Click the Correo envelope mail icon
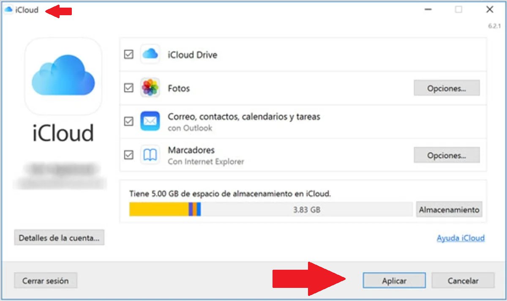507x301 pixels. point(150,121)
